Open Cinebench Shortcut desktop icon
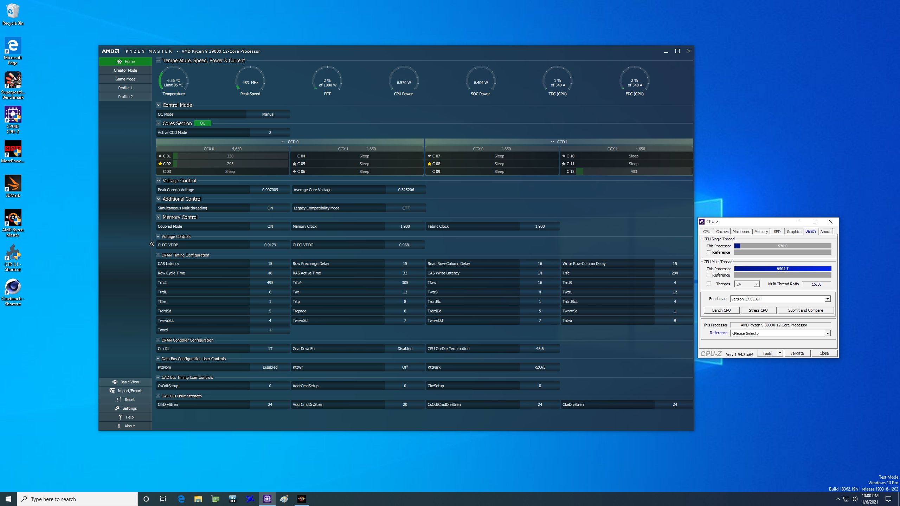The width and height of the screenshot is (900, 506). point(13,292)
